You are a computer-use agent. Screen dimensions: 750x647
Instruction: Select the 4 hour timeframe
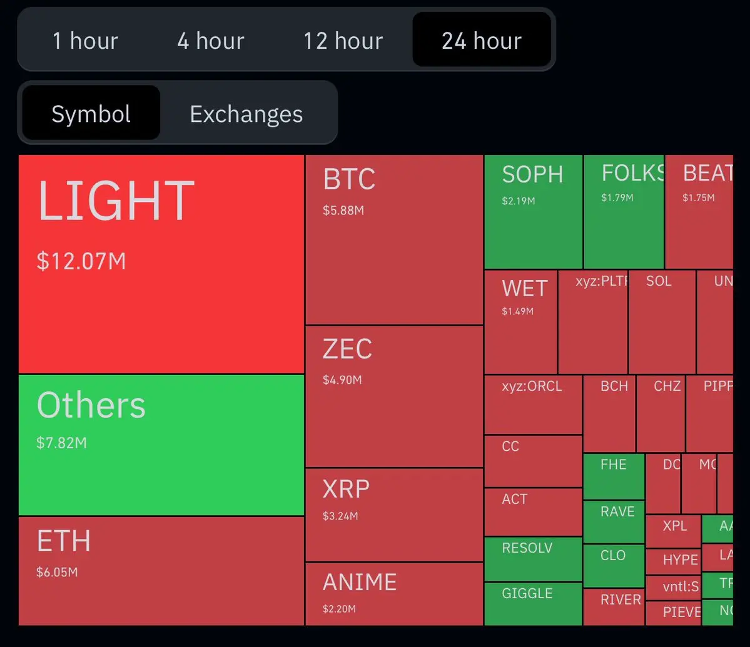click(x=210, y=40)
